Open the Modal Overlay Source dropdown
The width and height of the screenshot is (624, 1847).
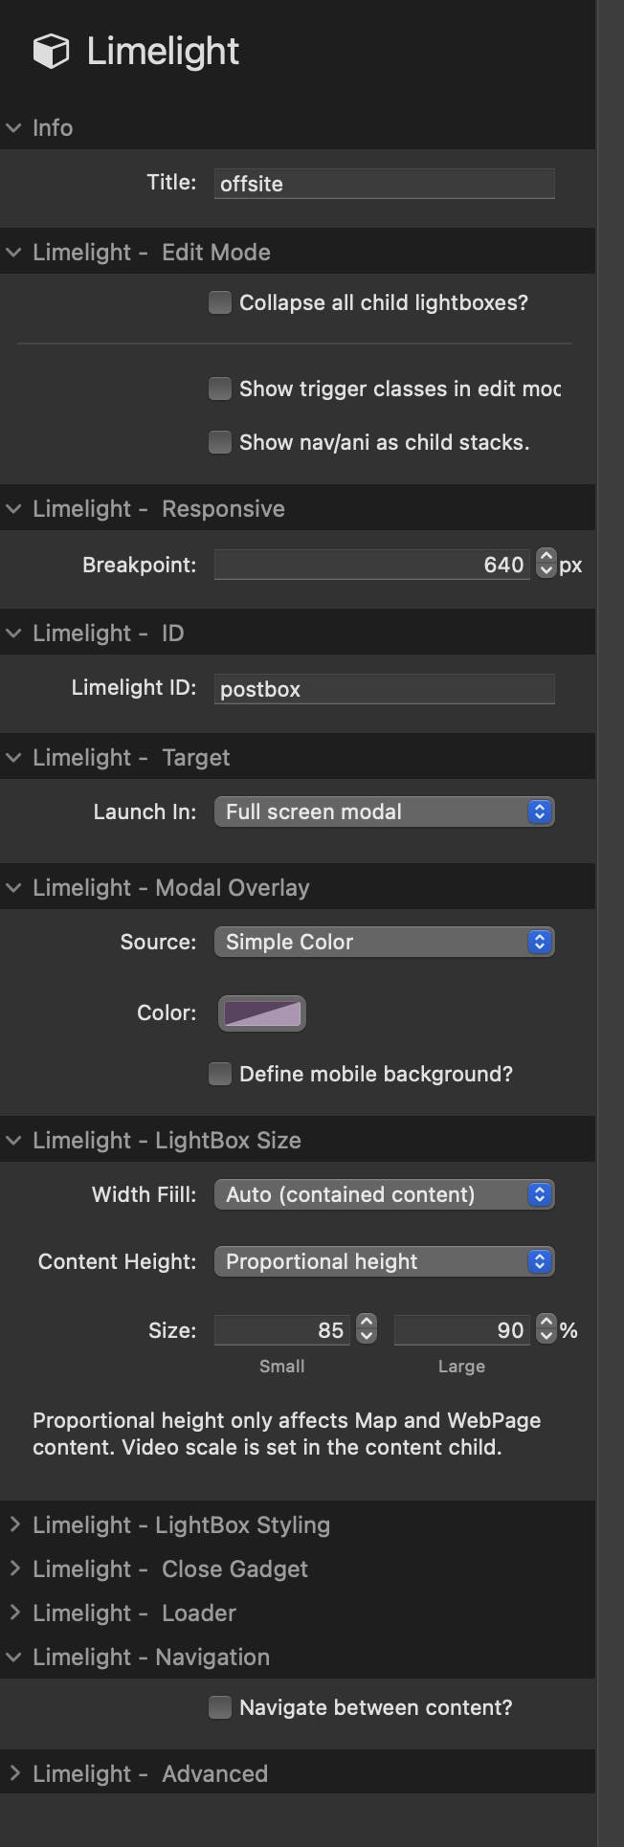(384, 942)
